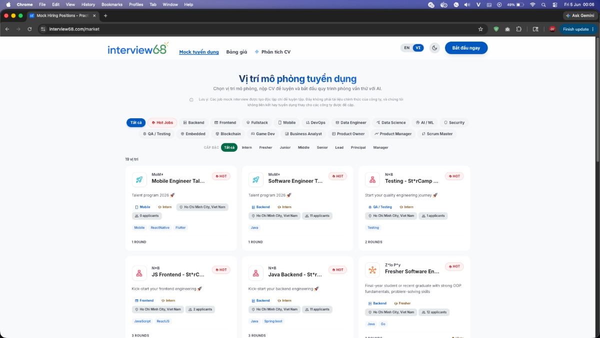Filter by Game Dev category
Screen dimensions: 600x338
(x=262, y=134)
